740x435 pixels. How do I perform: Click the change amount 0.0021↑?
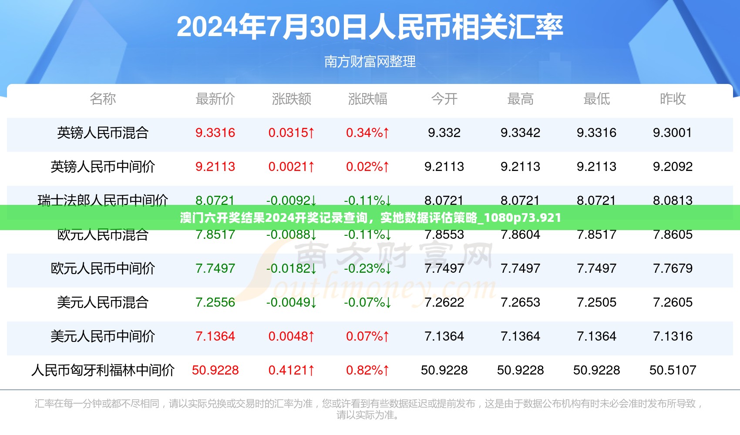tap(292, 167)
